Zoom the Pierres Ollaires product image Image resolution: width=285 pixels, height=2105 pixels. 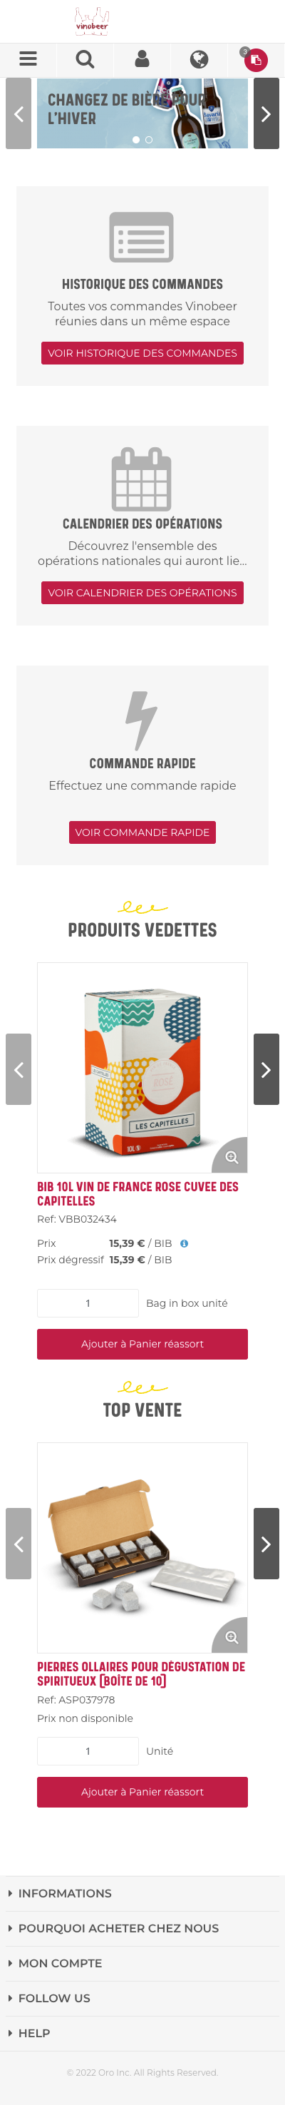231,1637
